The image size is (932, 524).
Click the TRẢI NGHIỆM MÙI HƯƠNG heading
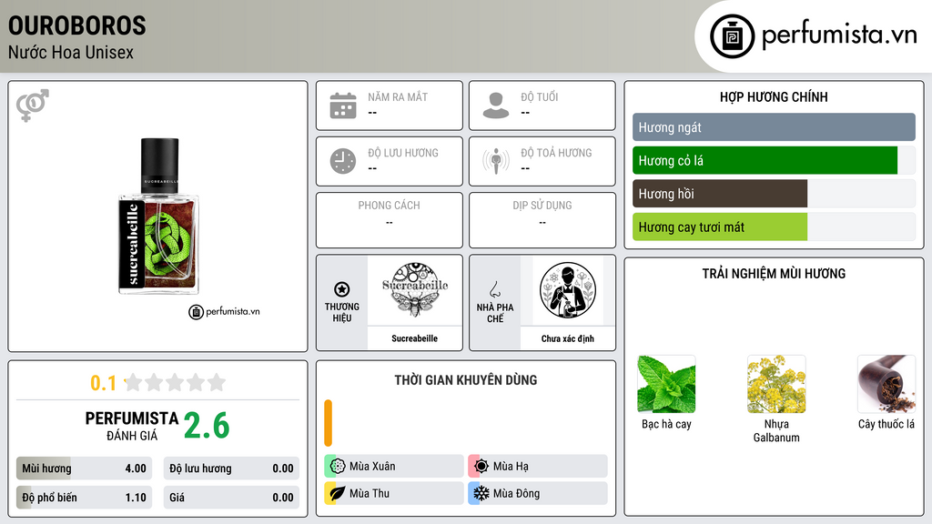click(x=774, y=274)
